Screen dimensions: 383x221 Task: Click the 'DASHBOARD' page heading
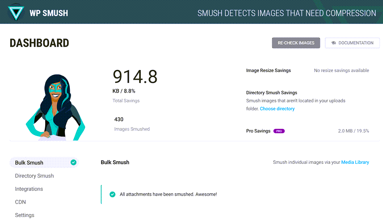click(39, 43)
